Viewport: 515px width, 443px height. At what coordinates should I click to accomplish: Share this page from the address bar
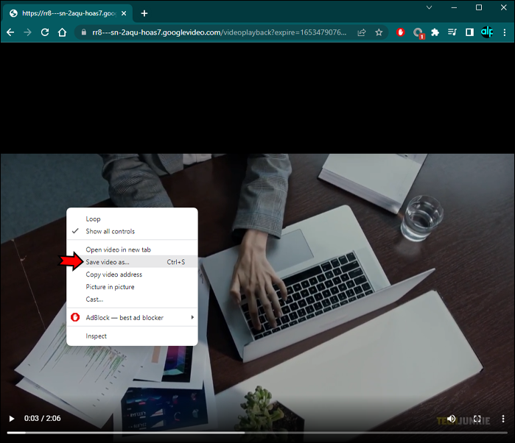362,32
